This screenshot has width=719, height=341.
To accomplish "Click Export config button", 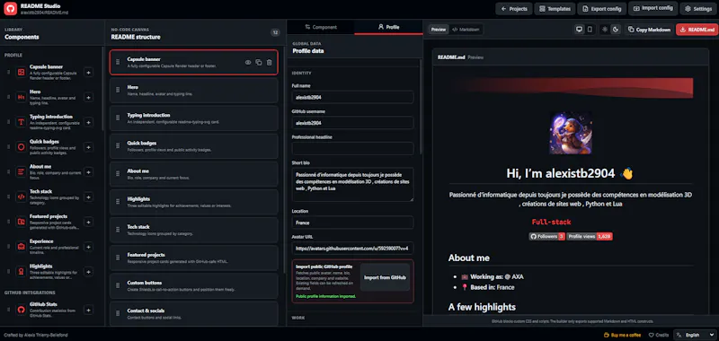I will point(601,9).
